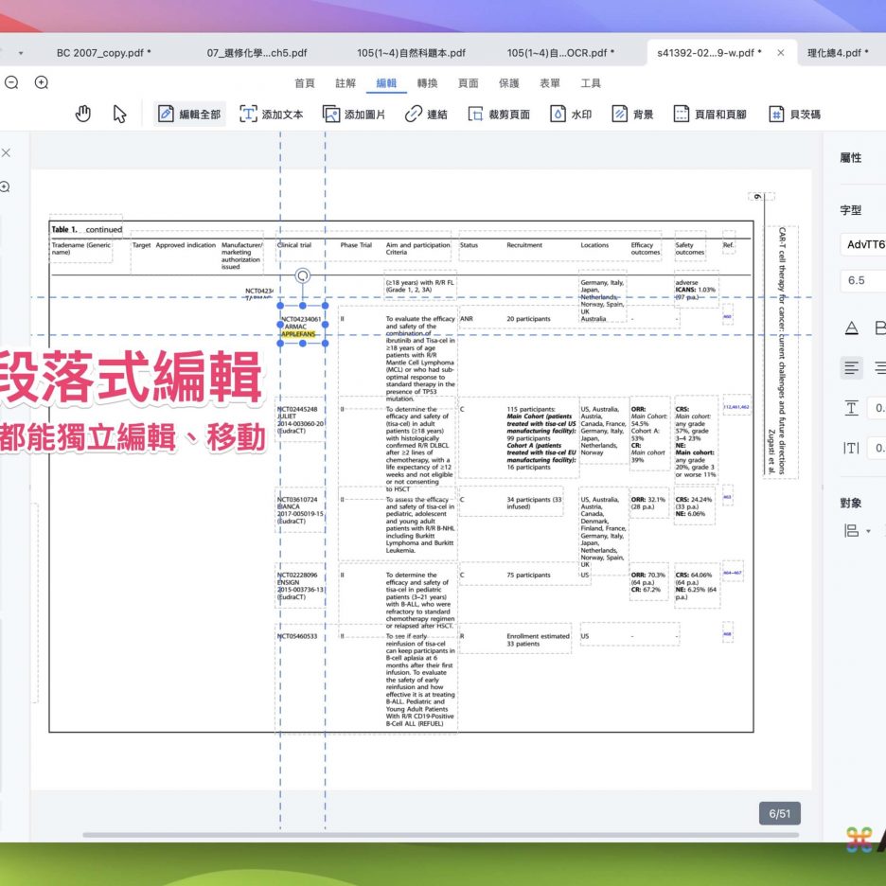Open the 水印 watermark tool
Screen dimensions: 886x886
(571, 115)
